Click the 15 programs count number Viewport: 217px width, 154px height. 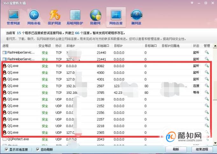(x=19, y=33)
